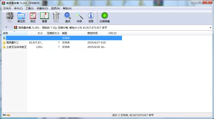Open the 选项(N) options menu
This screenshot has width=214, height=119.
coord(55,8)
